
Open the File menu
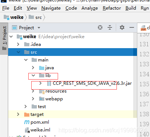click(x=6, y=8)
